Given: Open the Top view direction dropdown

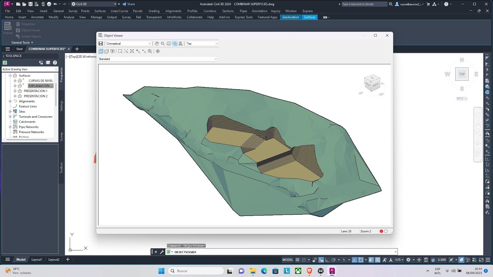Looking at the screenshot, I should [x=202, y=43].
